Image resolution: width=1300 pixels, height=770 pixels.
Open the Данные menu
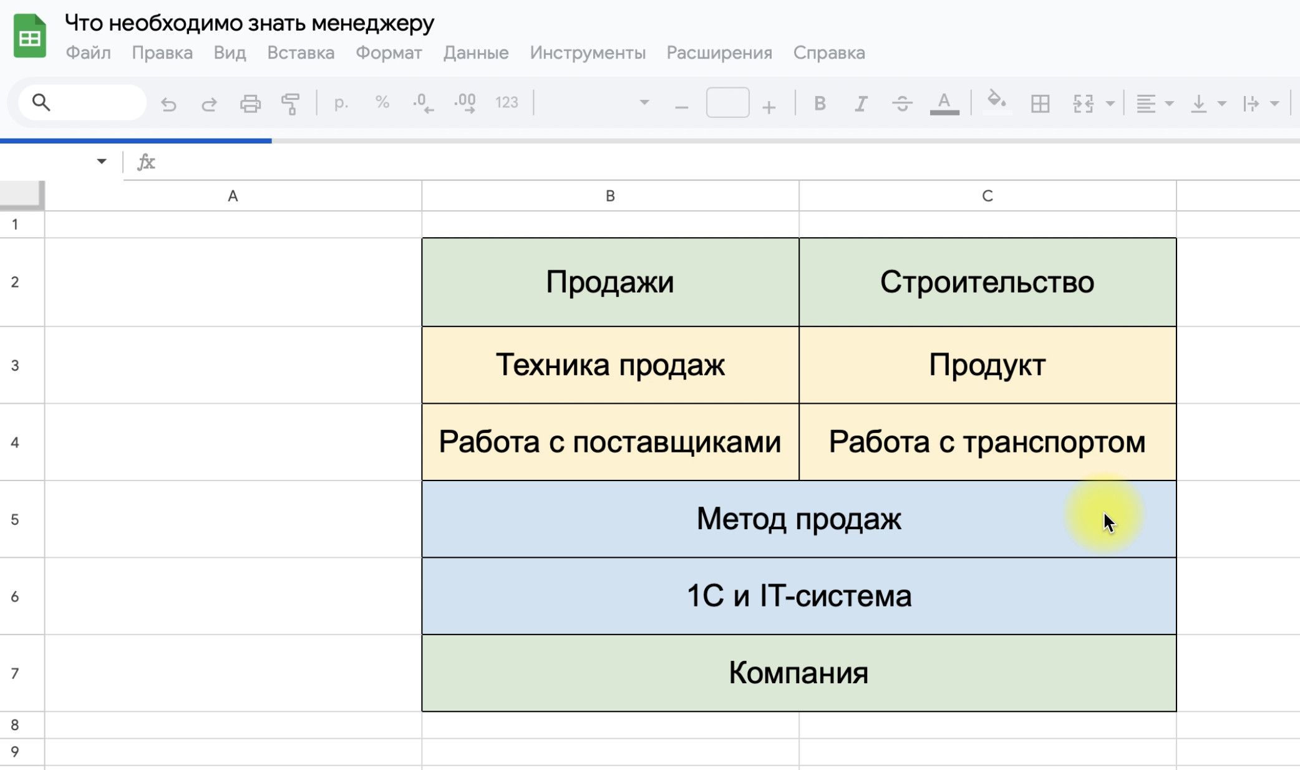click(475, 53)
